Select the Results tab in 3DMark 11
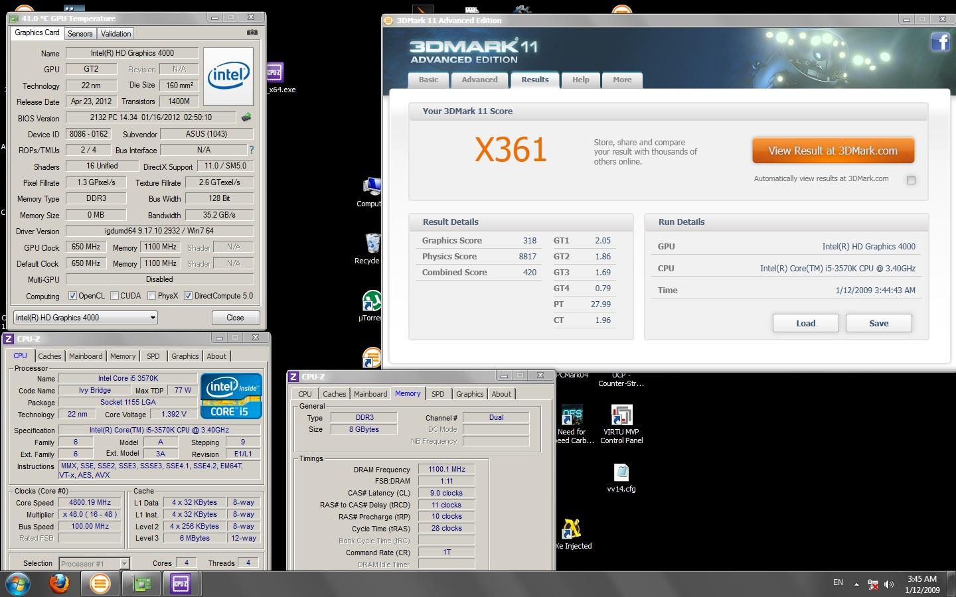This screenshot has height=597, width=956. point(534,80)
